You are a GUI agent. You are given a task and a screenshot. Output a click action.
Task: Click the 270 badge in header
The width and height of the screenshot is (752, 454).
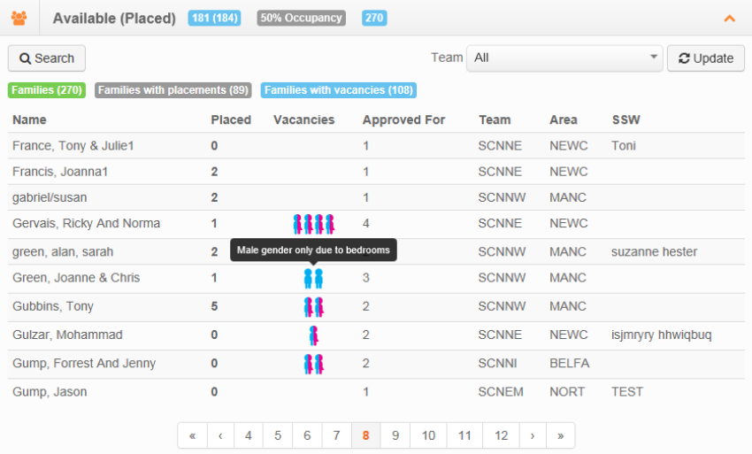coord(374,19)
